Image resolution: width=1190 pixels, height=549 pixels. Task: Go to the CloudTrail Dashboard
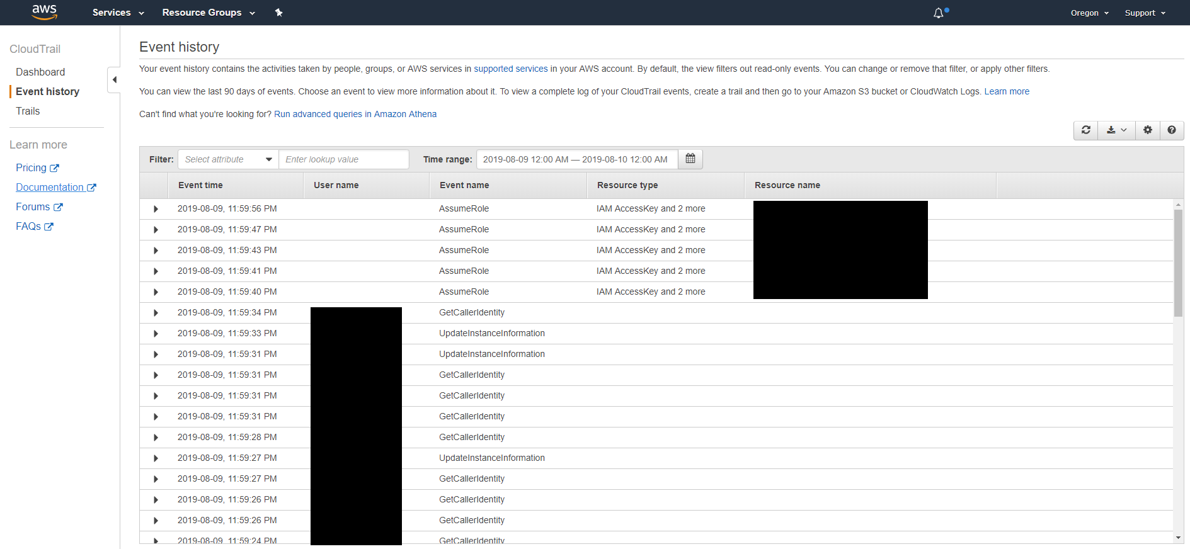[x=40, y=72]
